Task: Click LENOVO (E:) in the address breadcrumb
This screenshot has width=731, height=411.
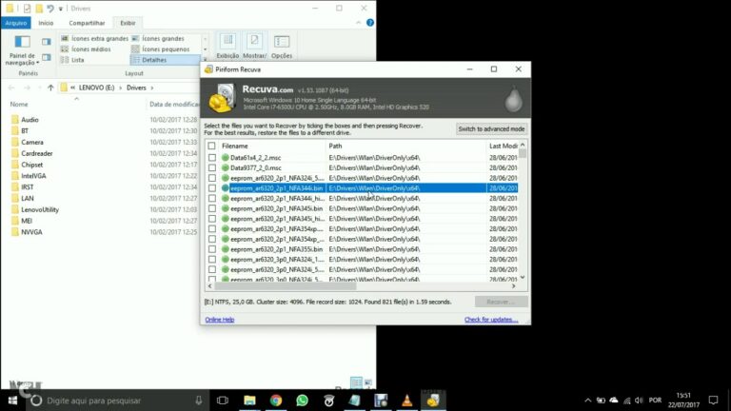Action: pos(96,88)
